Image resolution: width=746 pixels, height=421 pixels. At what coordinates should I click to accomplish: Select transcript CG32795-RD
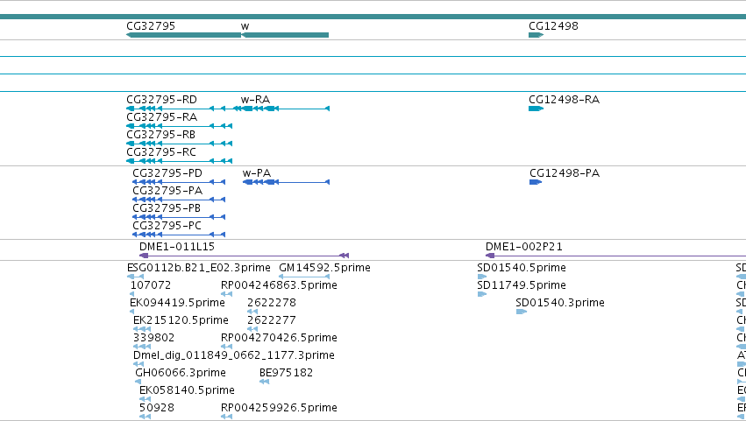162,100
